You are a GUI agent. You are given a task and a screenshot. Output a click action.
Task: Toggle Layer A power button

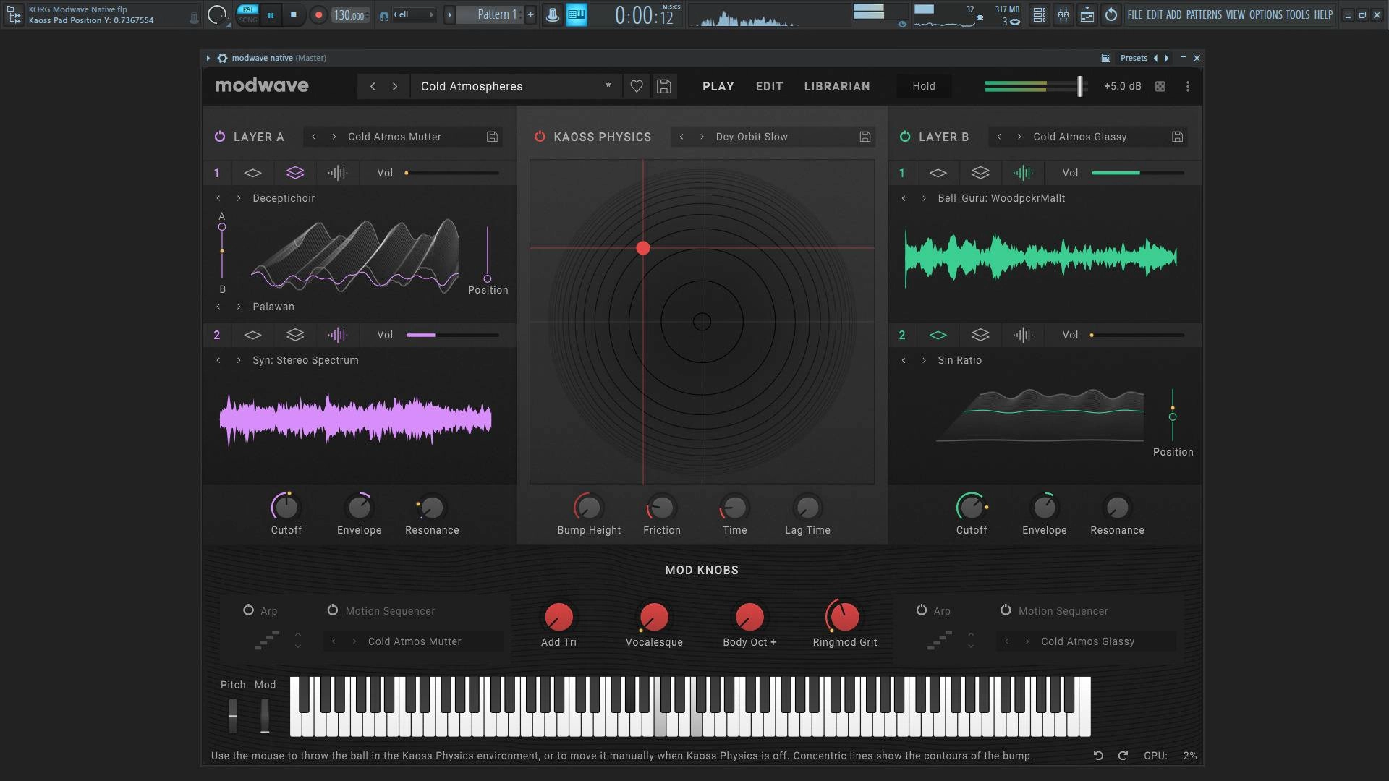[219, 137]
